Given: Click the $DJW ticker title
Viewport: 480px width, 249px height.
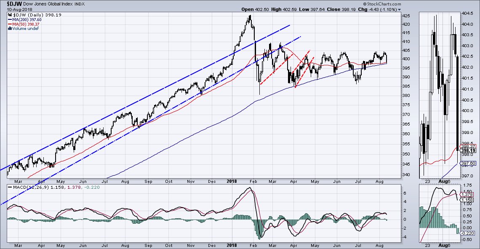Looking at the screenshot, I should tap(14, 4).
